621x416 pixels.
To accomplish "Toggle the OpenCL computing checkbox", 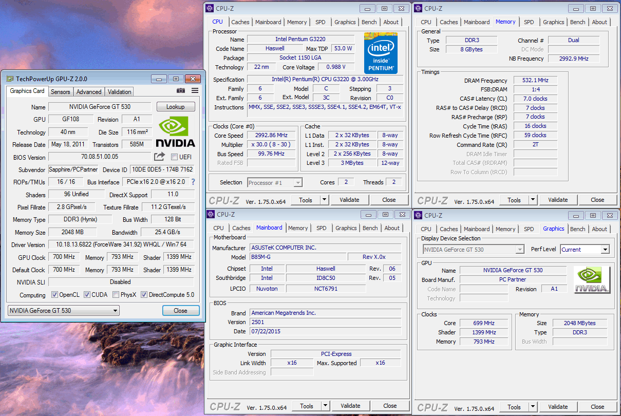I will [55, 295].
